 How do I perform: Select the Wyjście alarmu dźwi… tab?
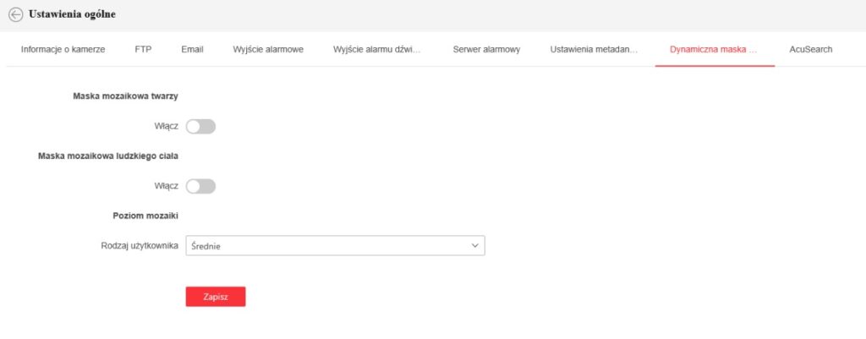coord(378,49)
